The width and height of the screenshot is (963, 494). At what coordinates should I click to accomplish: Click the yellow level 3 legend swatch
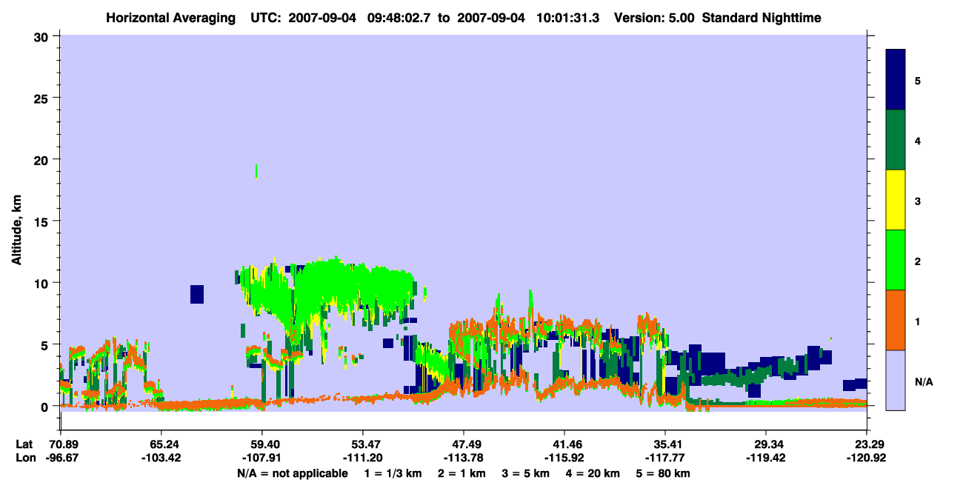click(x=896, y=200)
